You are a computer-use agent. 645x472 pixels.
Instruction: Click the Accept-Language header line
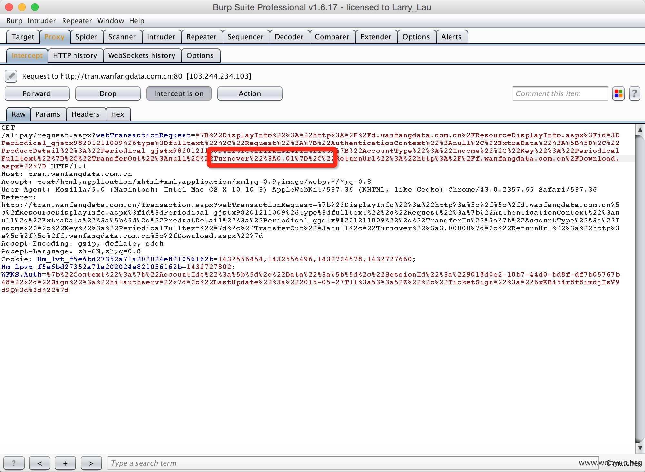(71, 251)
